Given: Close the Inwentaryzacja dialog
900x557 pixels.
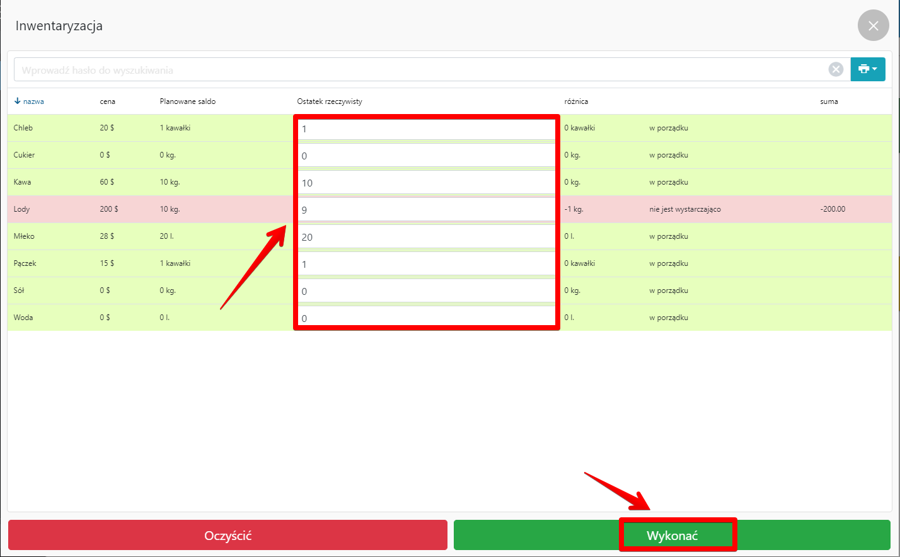Looking at the screenshot, I should click(873, 26).
